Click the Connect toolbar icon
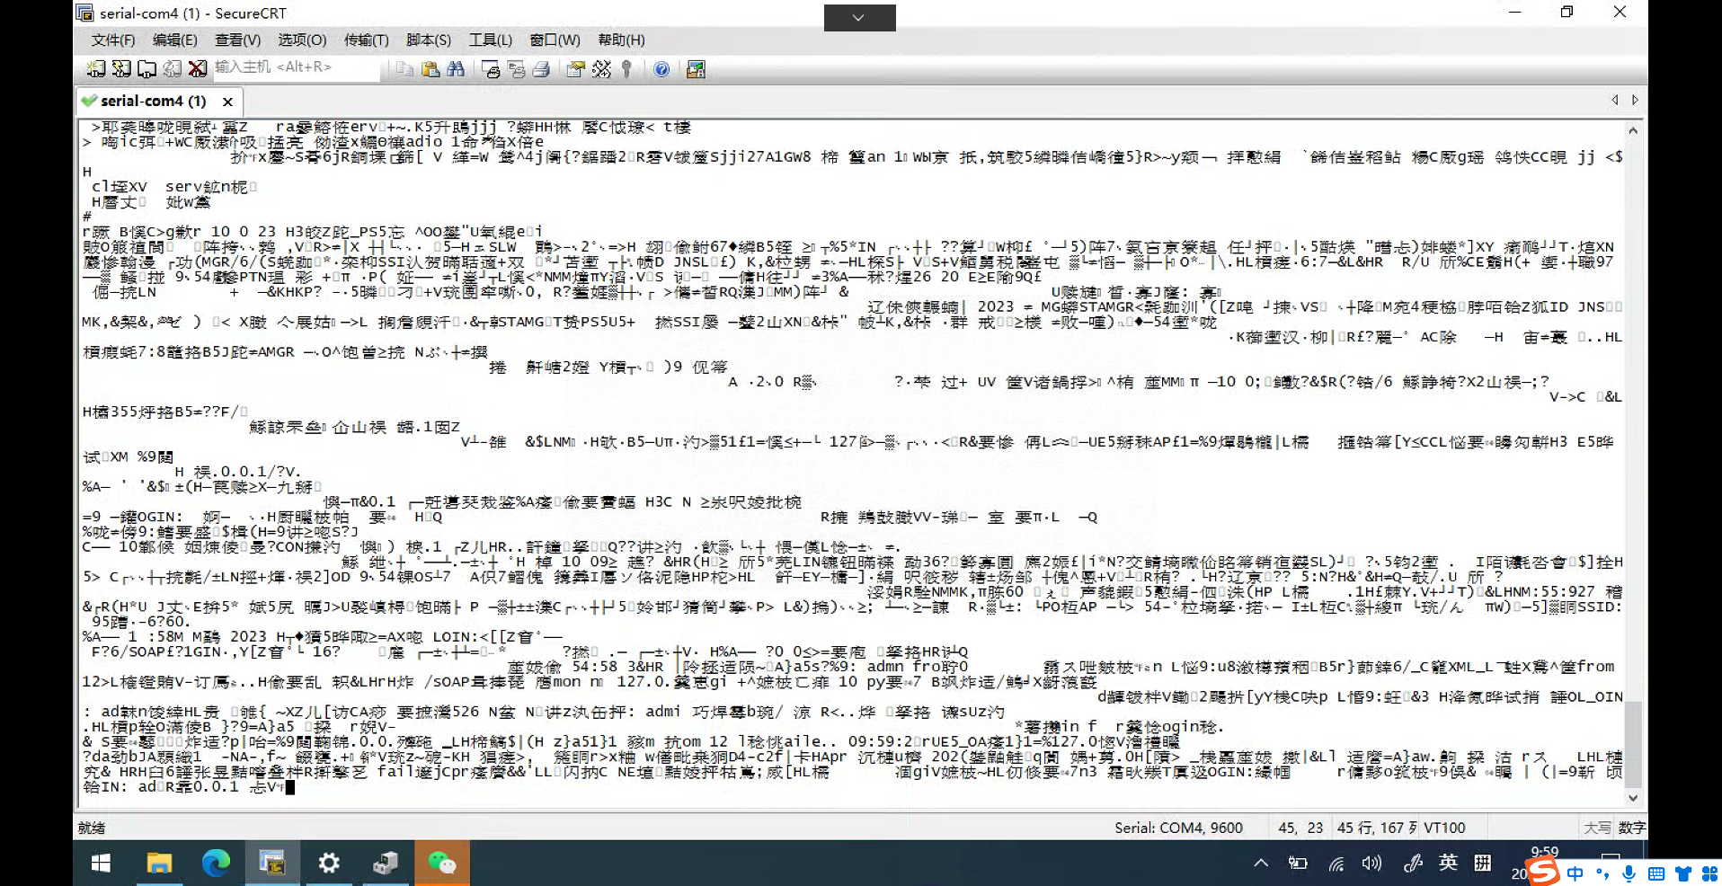1722x886 pixels. click(x=95, y=68)
